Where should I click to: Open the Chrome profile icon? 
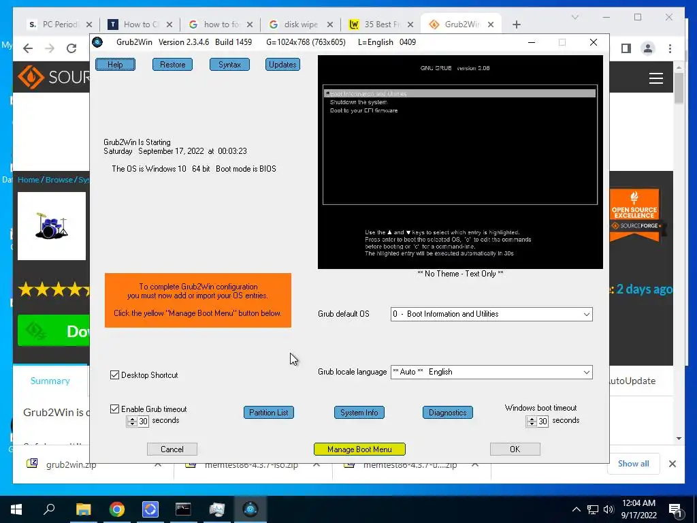pyautogui.click(x=648, y=48)
